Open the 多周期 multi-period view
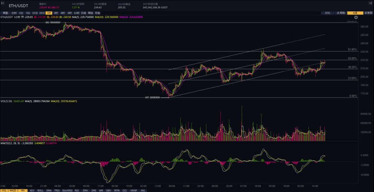This screenshot has width=374, height=192. pos(341,13)
